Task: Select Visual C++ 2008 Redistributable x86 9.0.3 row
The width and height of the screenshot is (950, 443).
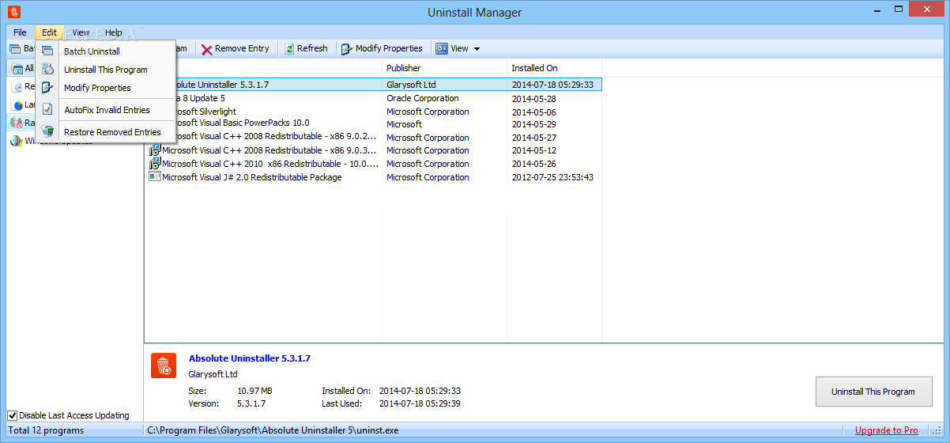Action: [x=373, y=150]
